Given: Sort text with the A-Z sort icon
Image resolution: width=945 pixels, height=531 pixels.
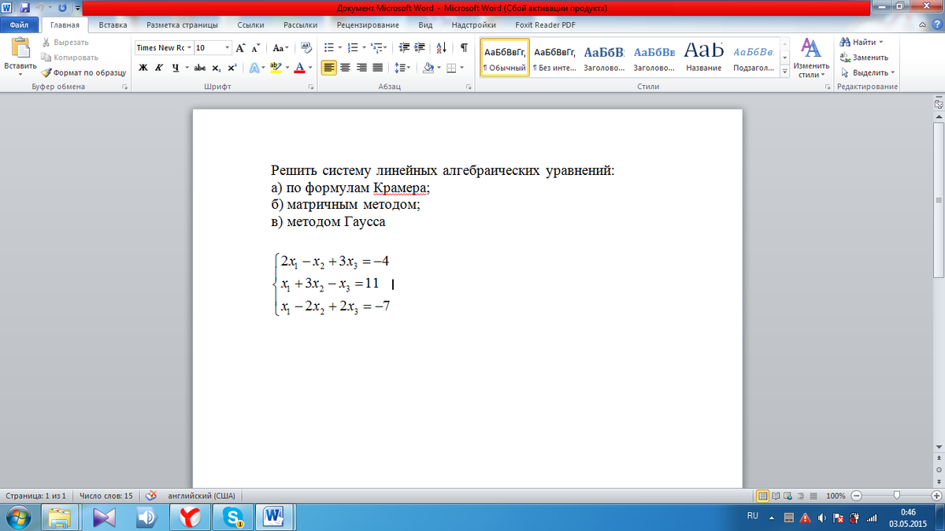Looking at the screenshot, I should (441, 47).
